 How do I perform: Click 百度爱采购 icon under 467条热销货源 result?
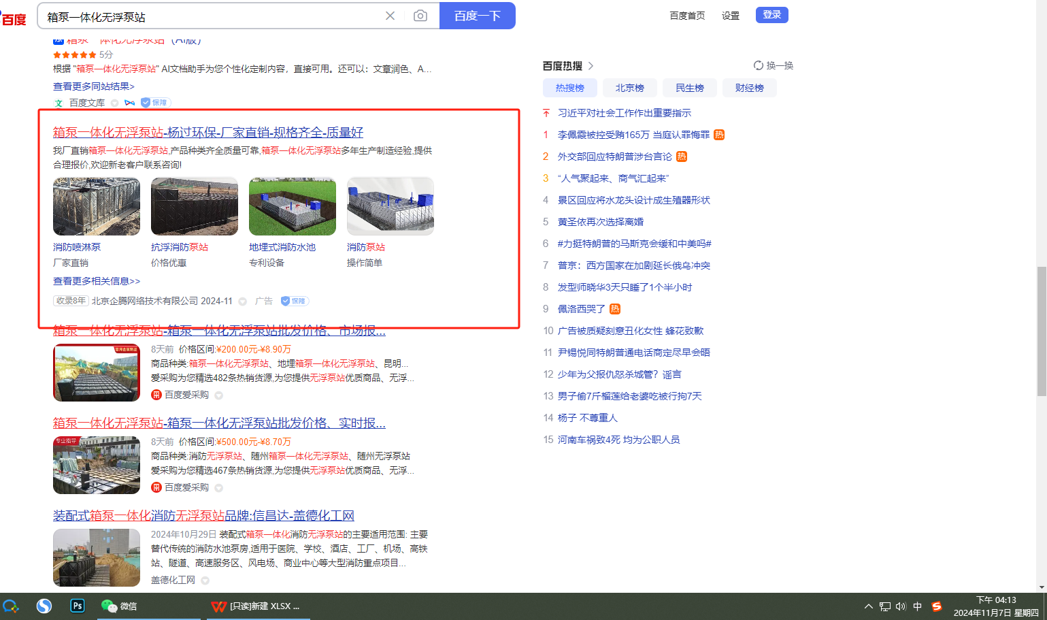coord(156,487)
